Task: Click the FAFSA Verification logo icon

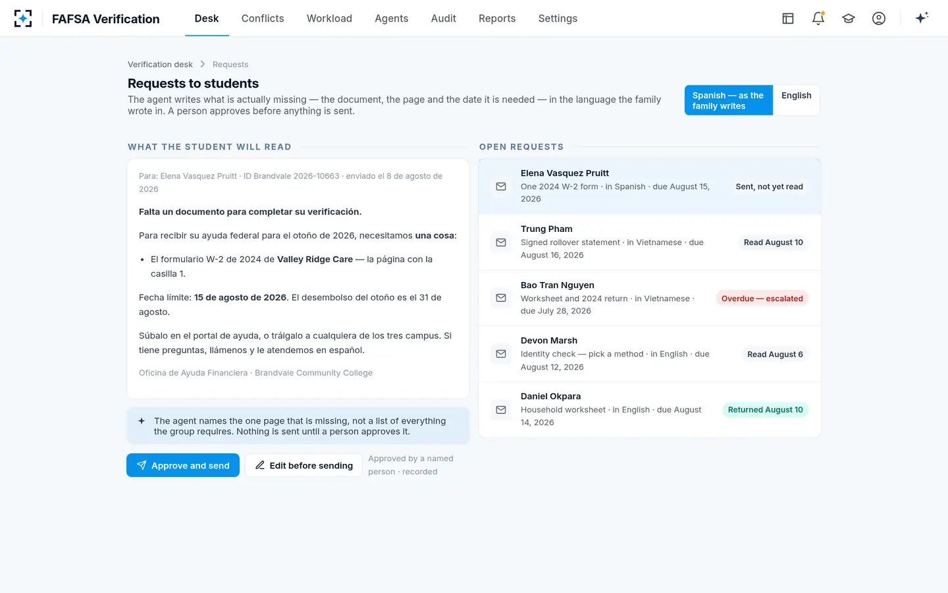Action: pos(23,18)
